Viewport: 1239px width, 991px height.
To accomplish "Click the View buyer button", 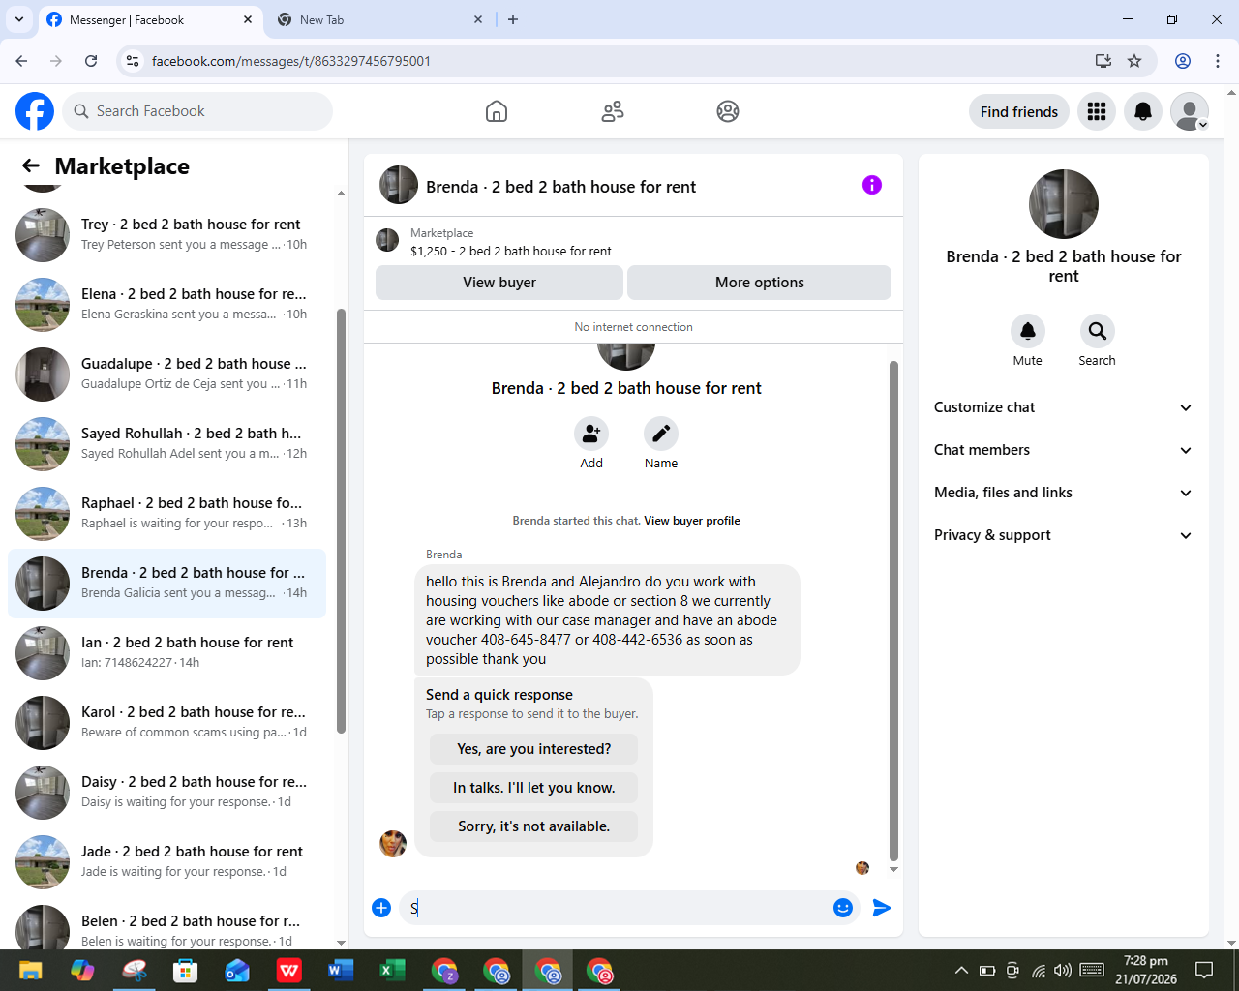I will click(x=499, y=283).
